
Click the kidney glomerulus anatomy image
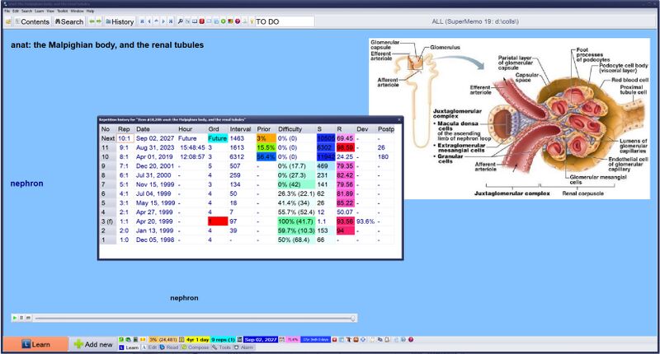[509, 119]
